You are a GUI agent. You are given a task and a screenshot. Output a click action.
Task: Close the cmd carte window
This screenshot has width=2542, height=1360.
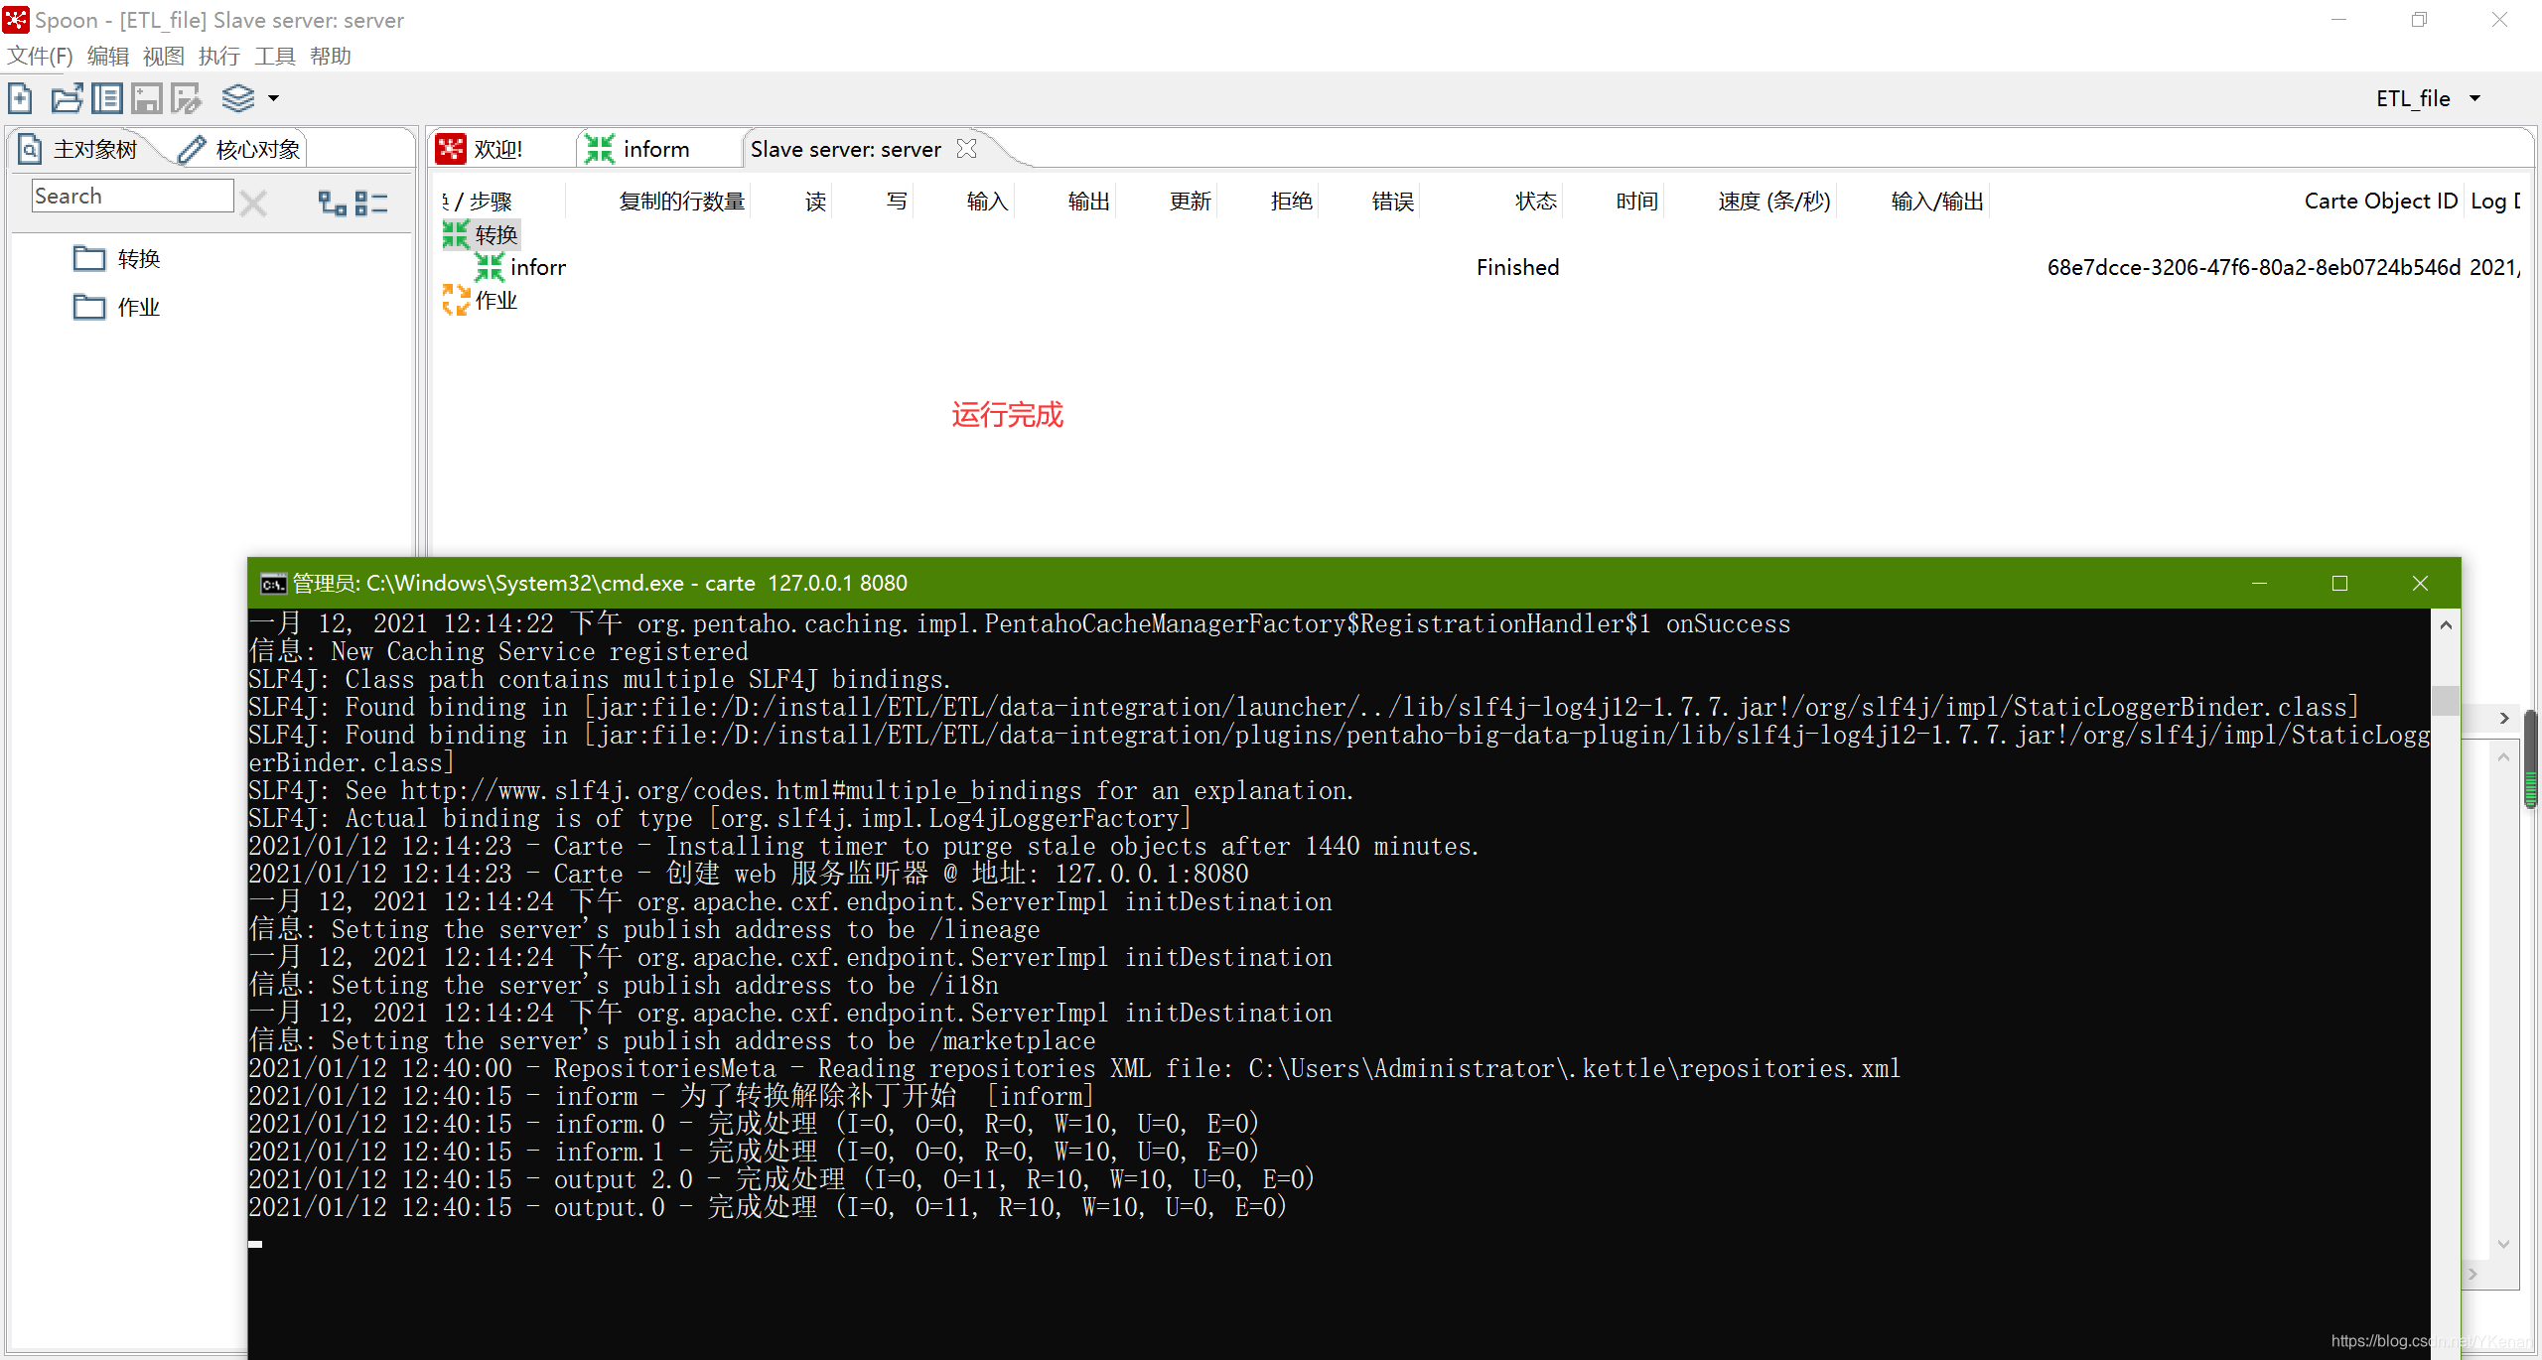(2420, 584)
